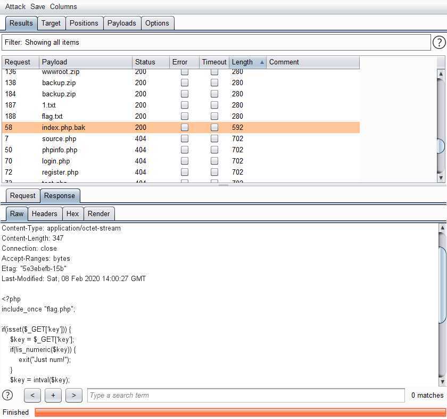This screenshot has height=419, width=447.
Task: Toggle Error checkbox for login.php row
Action: click(x=185, y=161)
